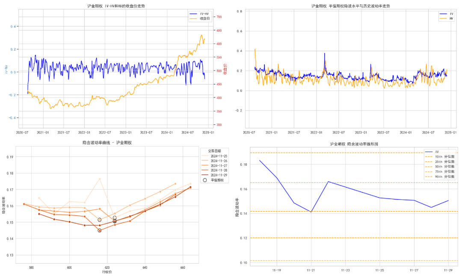Viewport: 462px width, 276px height.
Task: Click the "11-25" date tick
Action: click(x=380, y=270)
